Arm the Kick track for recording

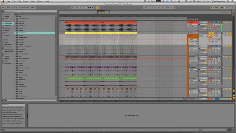click(x=219, y=22)
